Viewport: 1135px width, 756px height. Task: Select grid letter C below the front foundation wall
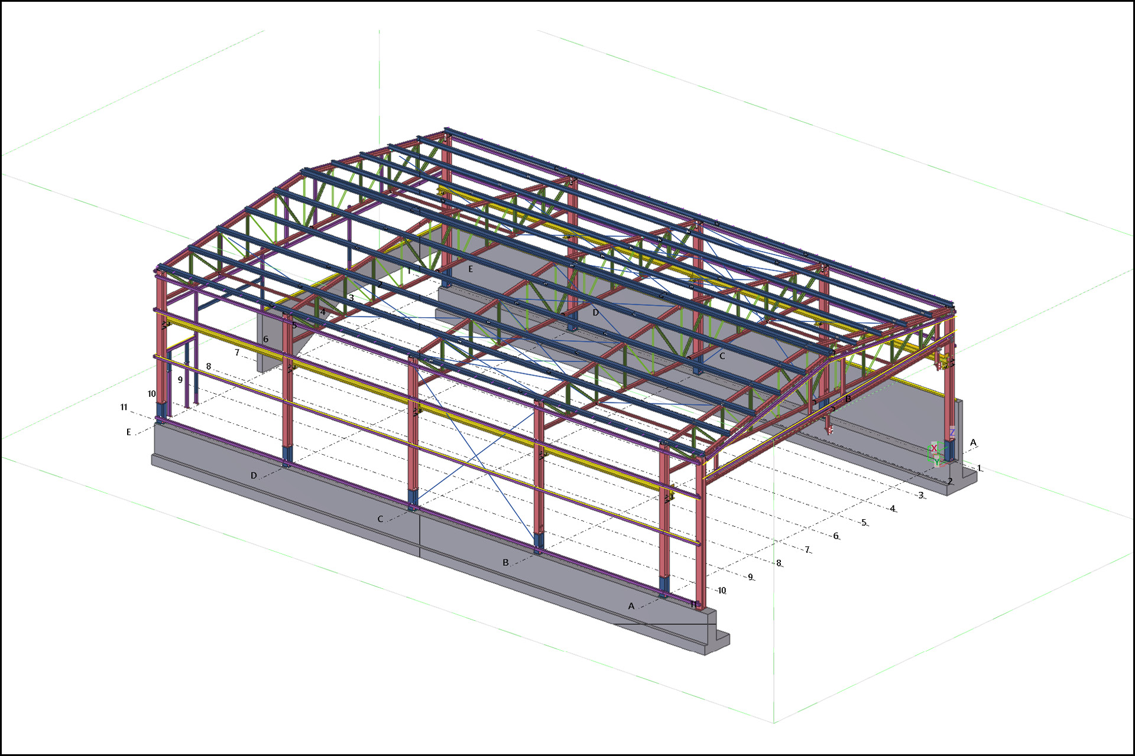380,519
